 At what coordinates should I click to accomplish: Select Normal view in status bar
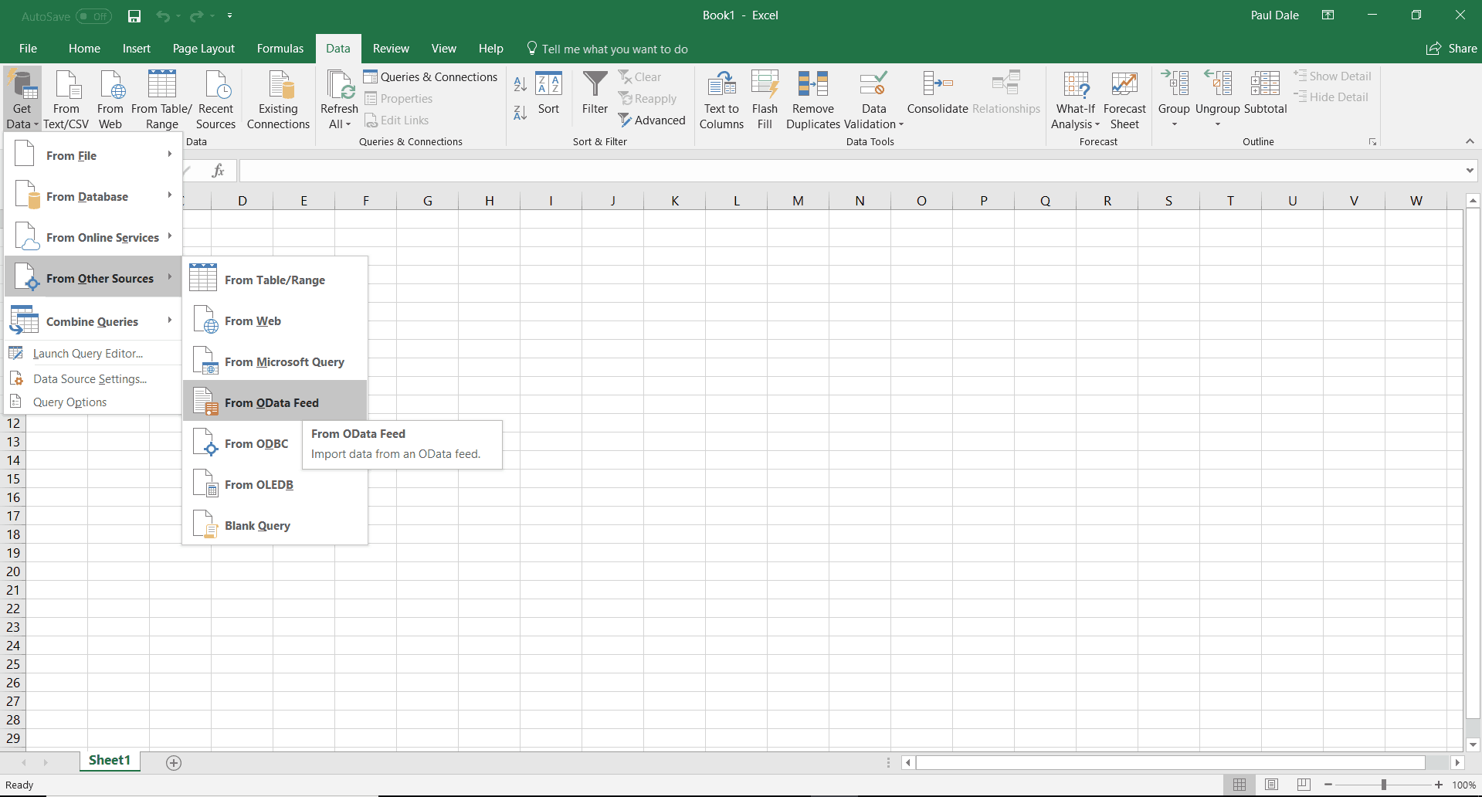pyautogui.click(x=1240, y=785)
